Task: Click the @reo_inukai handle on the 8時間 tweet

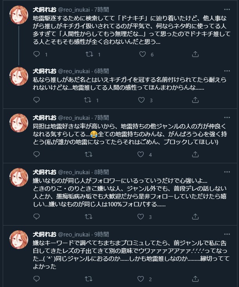Action: (74, 172)
